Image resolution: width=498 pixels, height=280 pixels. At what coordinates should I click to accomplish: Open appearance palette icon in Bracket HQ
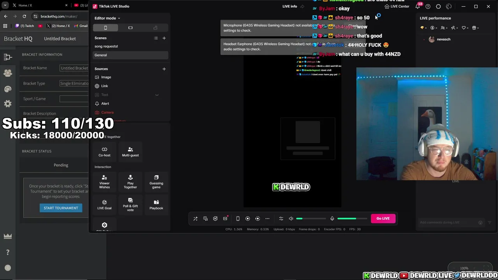7,89
